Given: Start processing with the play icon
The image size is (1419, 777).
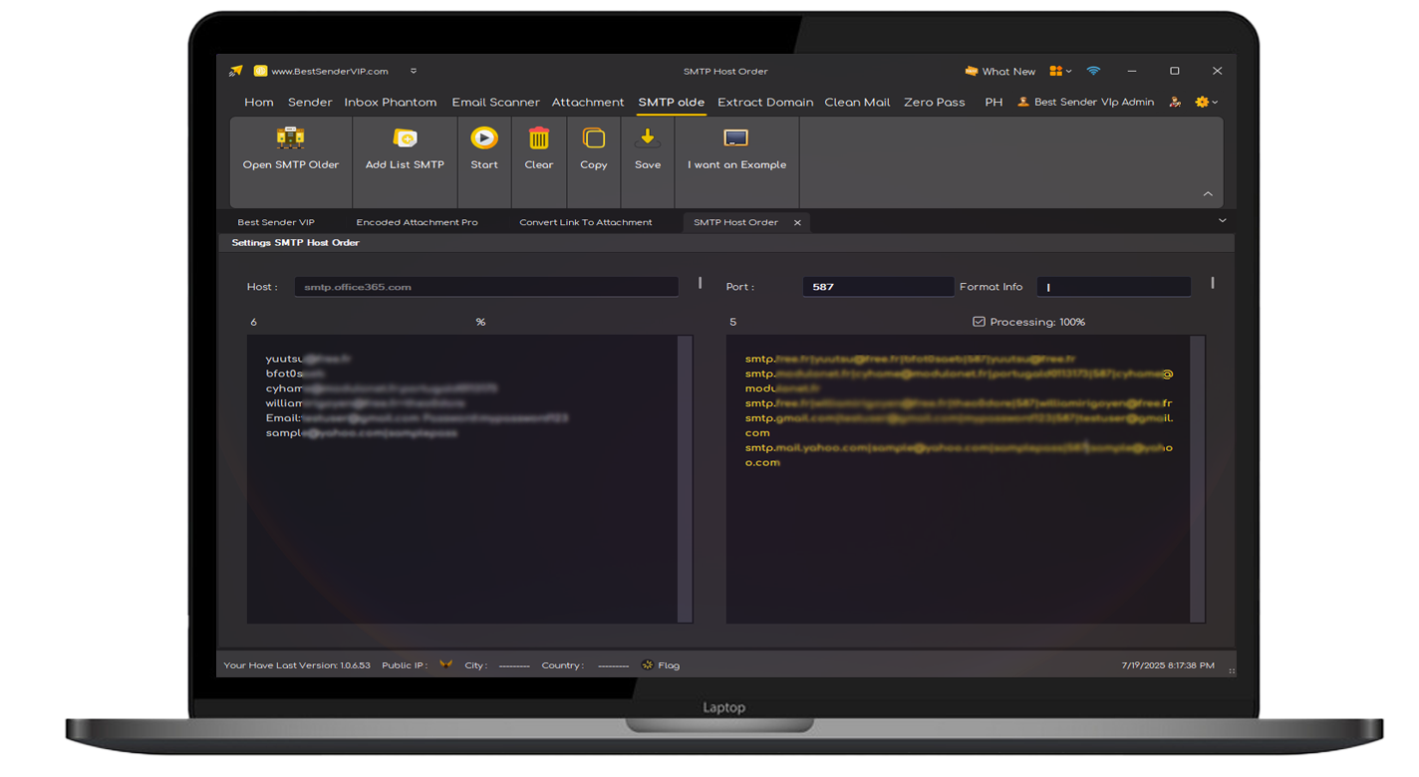Looking at the screenshot, I should (x=484, y=137).
